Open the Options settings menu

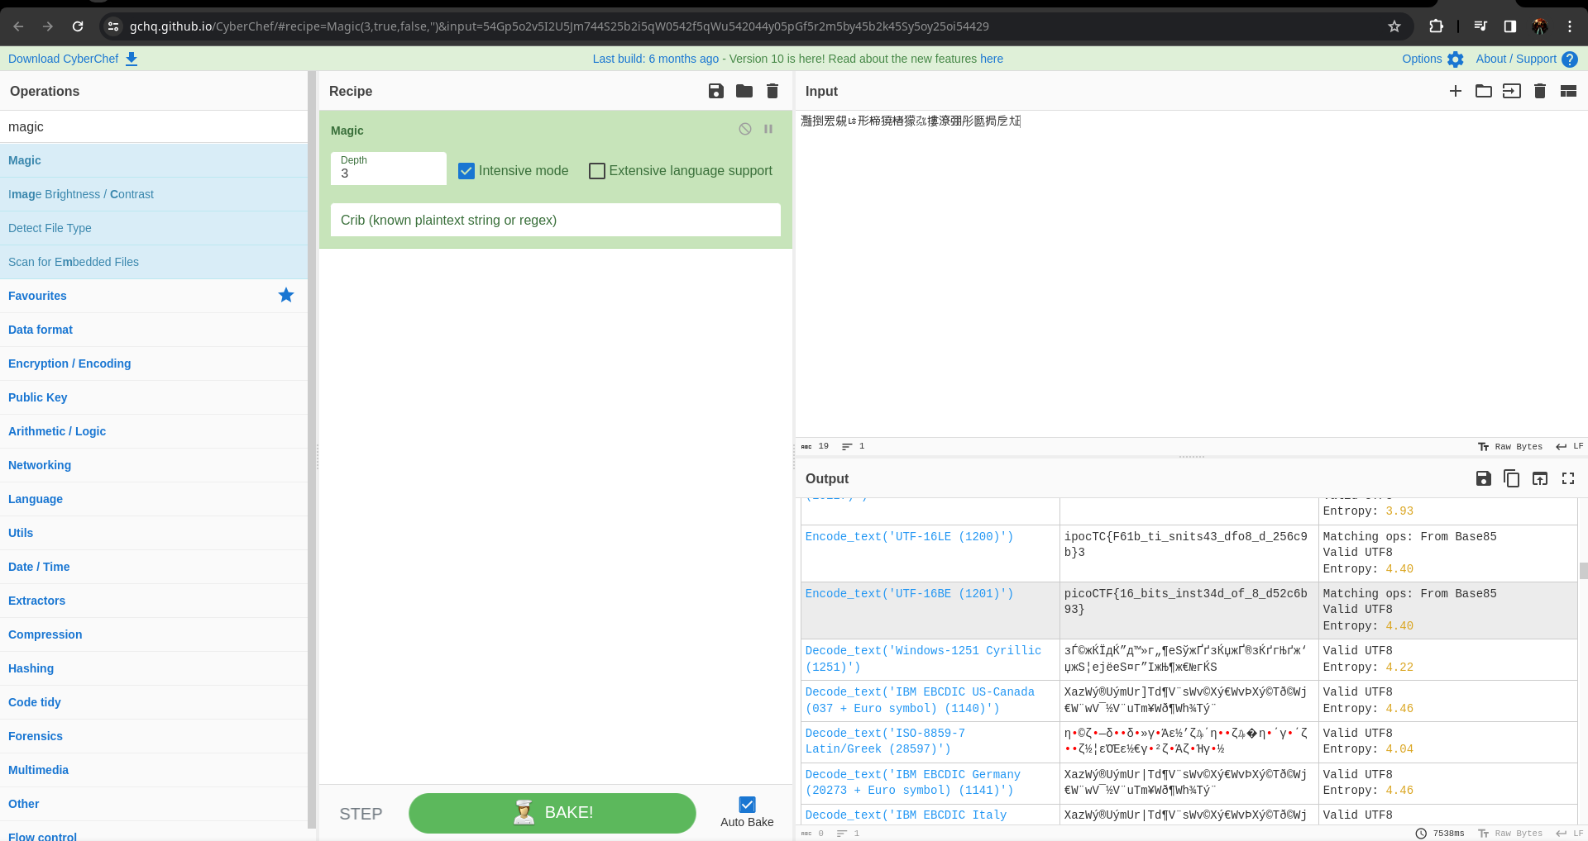pos(1432,59)
